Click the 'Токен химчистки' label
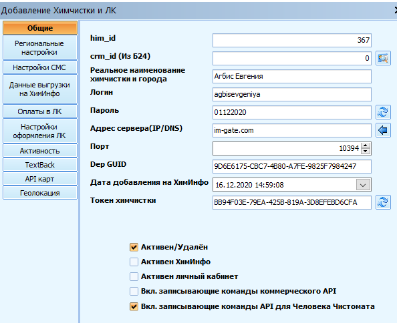The image size is (397, 323). pyautogui.click(x=123, y=200)
